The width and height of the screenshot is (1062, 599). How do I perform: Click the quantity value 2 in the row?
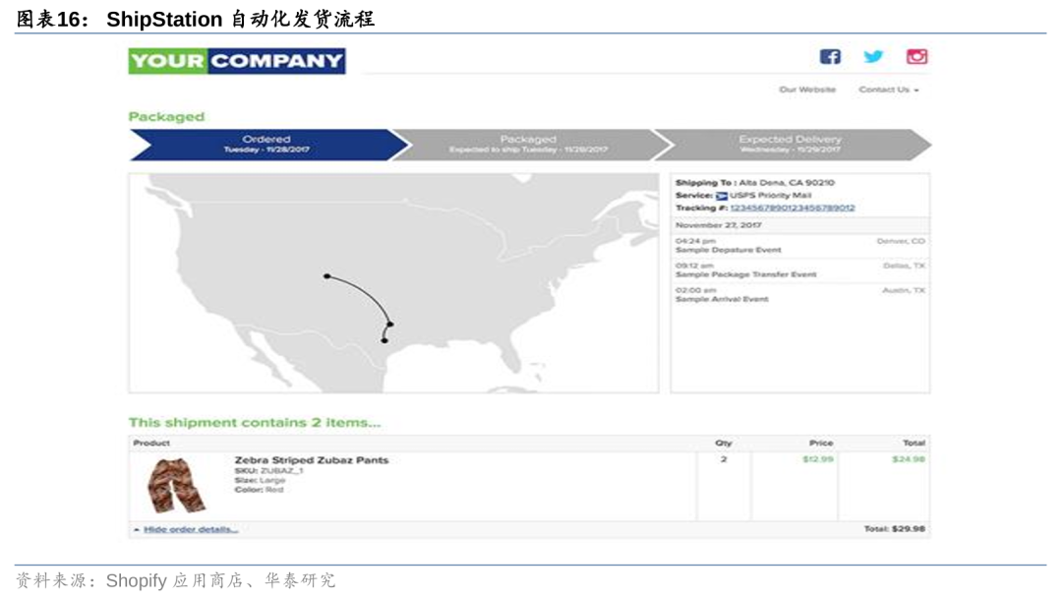tap(724, 459)
